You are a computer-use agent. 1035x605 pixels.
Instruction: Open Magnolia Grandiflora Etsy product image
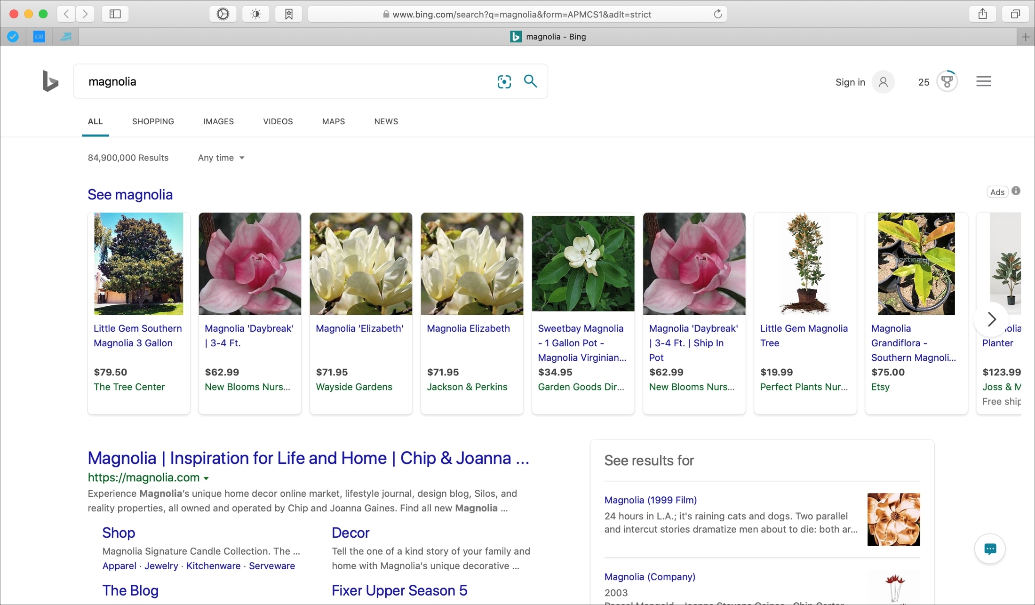click(916, 263)
